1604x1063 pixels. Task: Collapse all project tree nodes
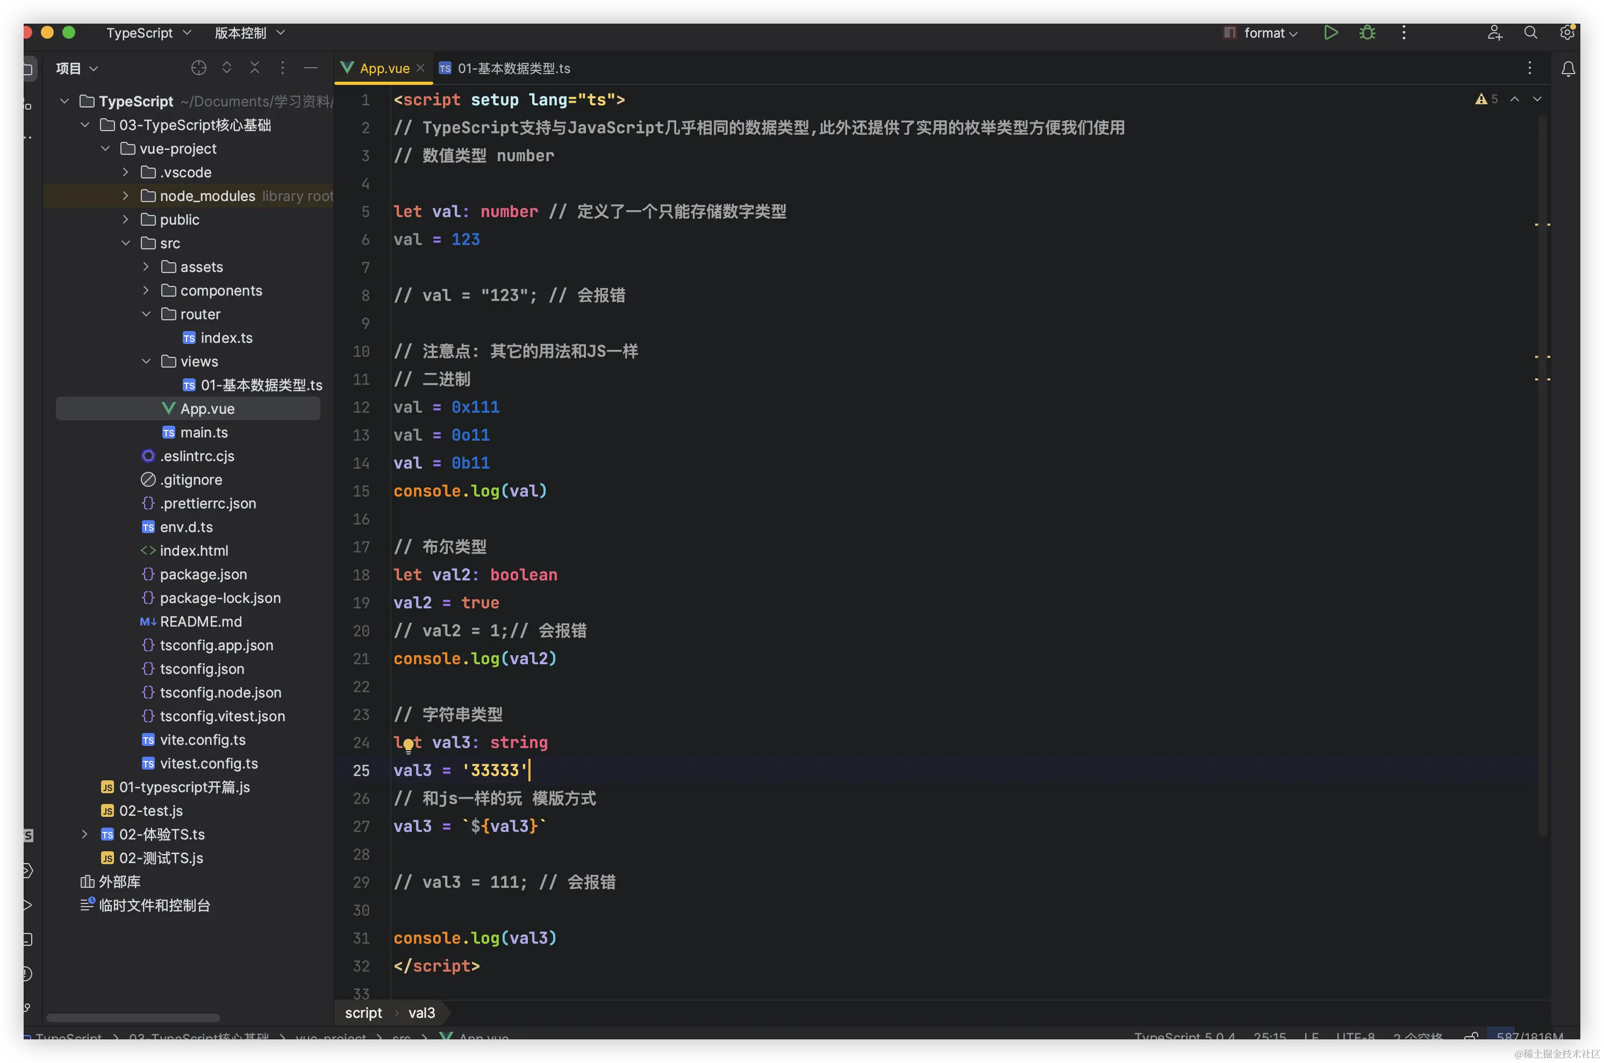point(255,68)
